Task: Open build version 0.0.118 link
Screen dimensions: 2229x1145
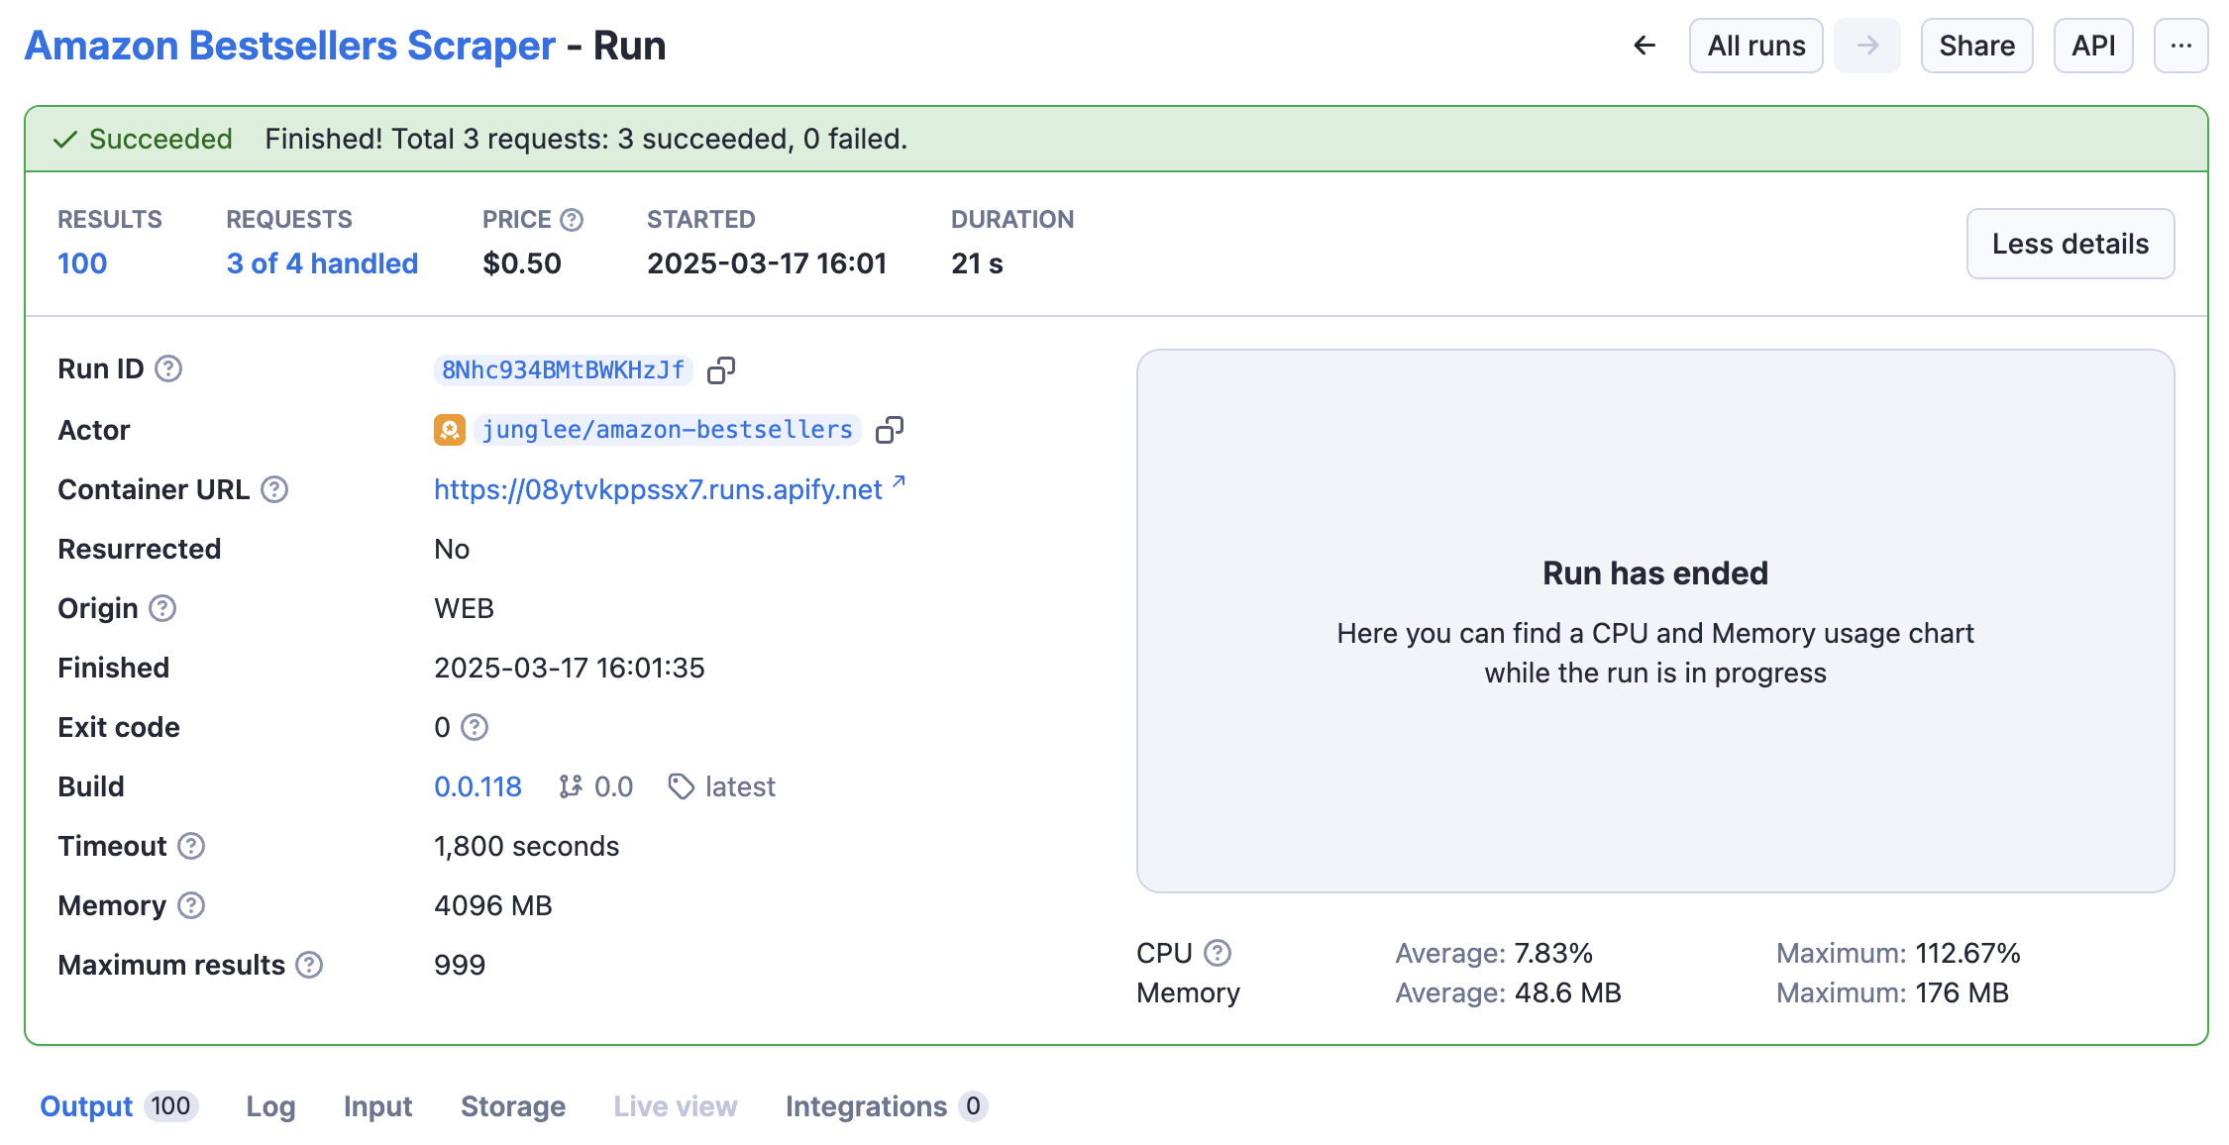Action: click(478, 786)
